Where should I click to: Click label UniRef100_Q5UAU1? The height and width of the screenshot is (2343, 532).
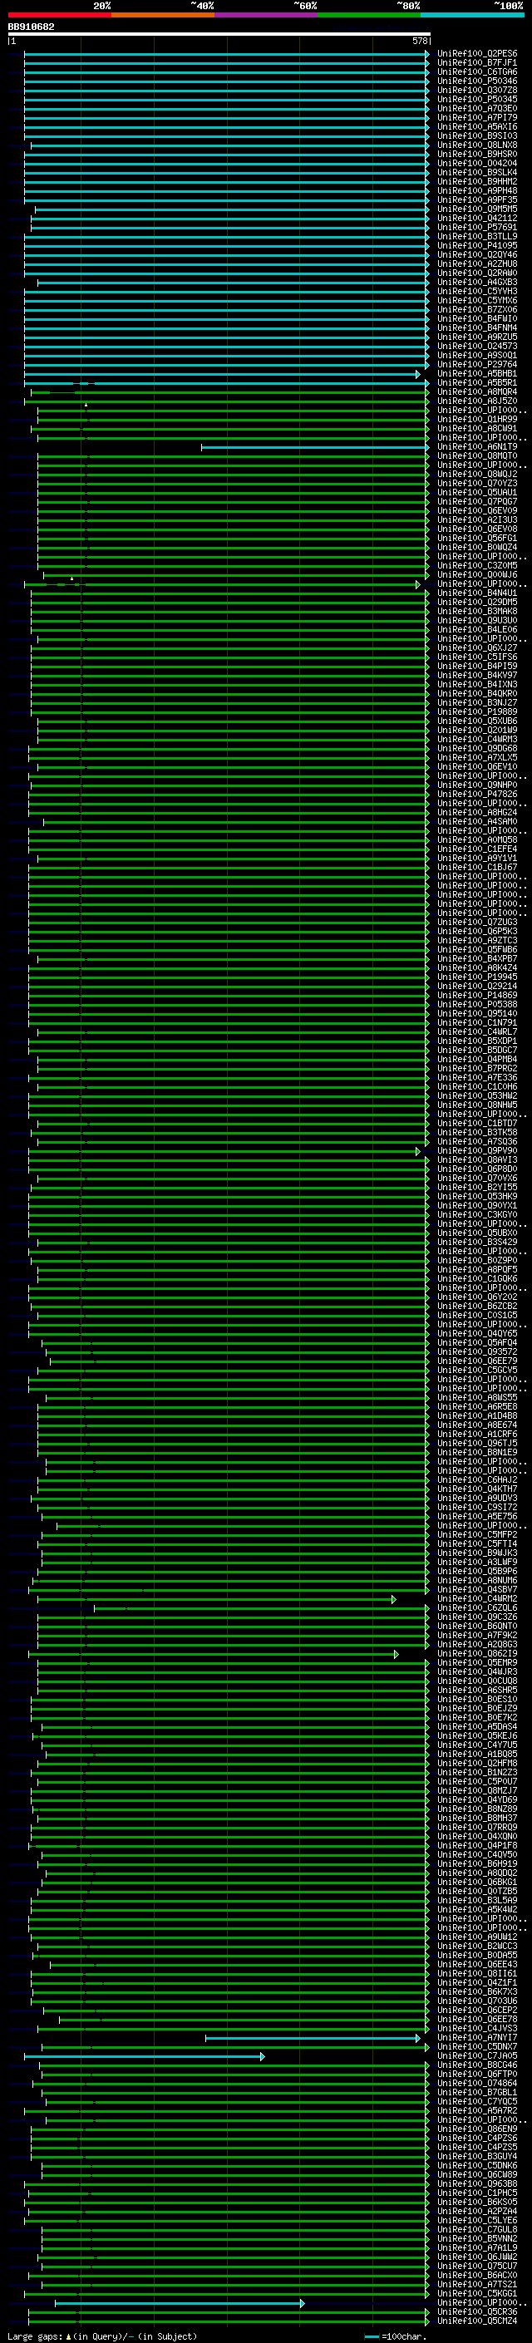(x=477, y=492)
